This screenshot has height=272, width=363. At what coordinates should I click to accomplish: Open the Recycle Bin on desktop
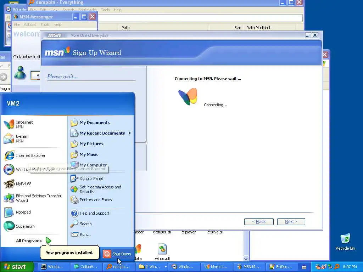point(345,242)
